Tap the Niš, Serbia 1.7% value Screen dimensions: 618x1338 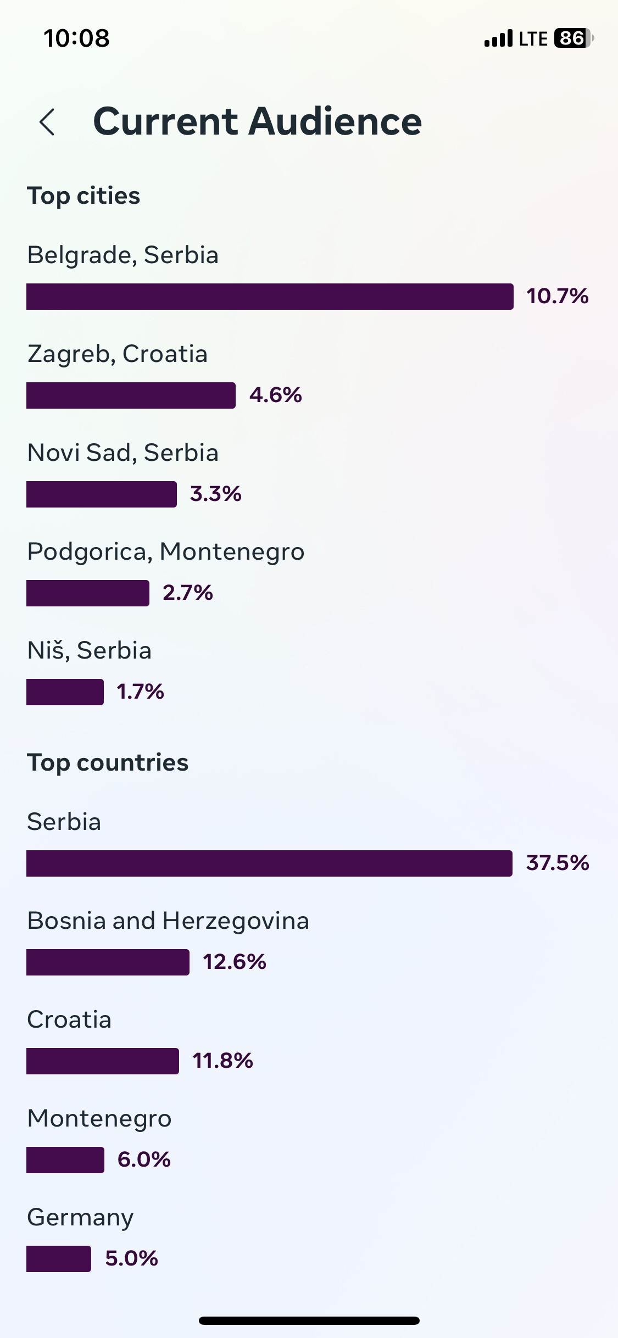tap(140, 692)
